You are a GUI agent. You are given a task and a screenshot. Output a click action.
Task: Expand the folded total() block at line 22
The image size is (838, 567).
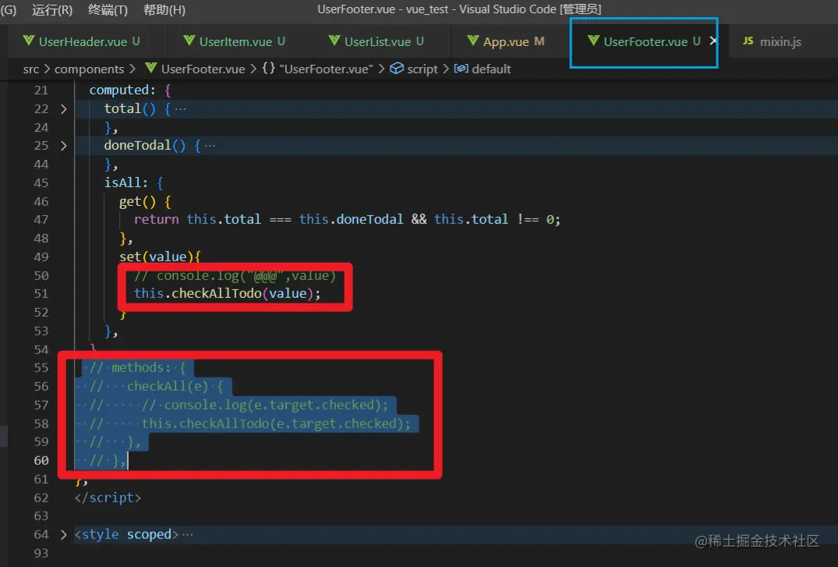pyautogui.click(x=64, y=109)
